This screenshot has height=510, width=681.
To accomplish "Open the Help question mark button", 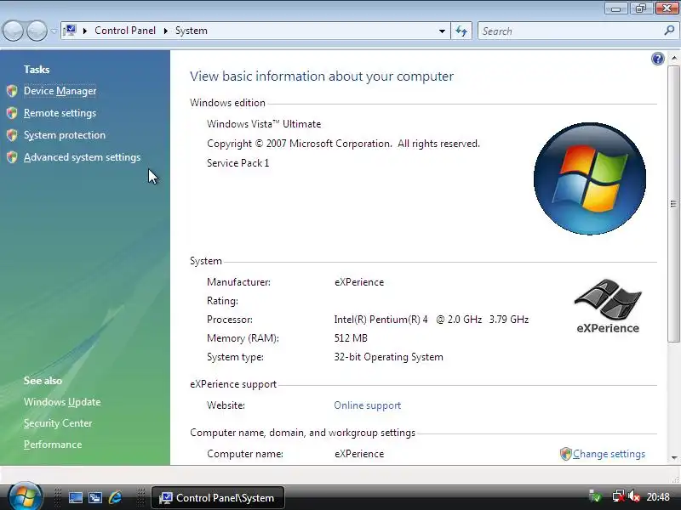I will (657, 59).
